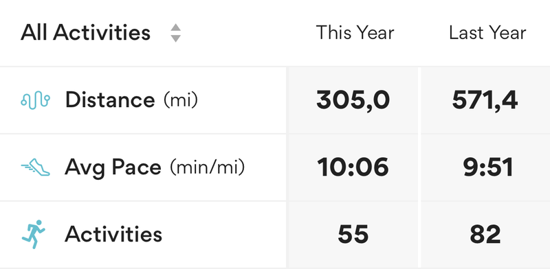Screen dimensions: 550x269
Task: Click the (mi) unit label
Action: coord(181,100)
